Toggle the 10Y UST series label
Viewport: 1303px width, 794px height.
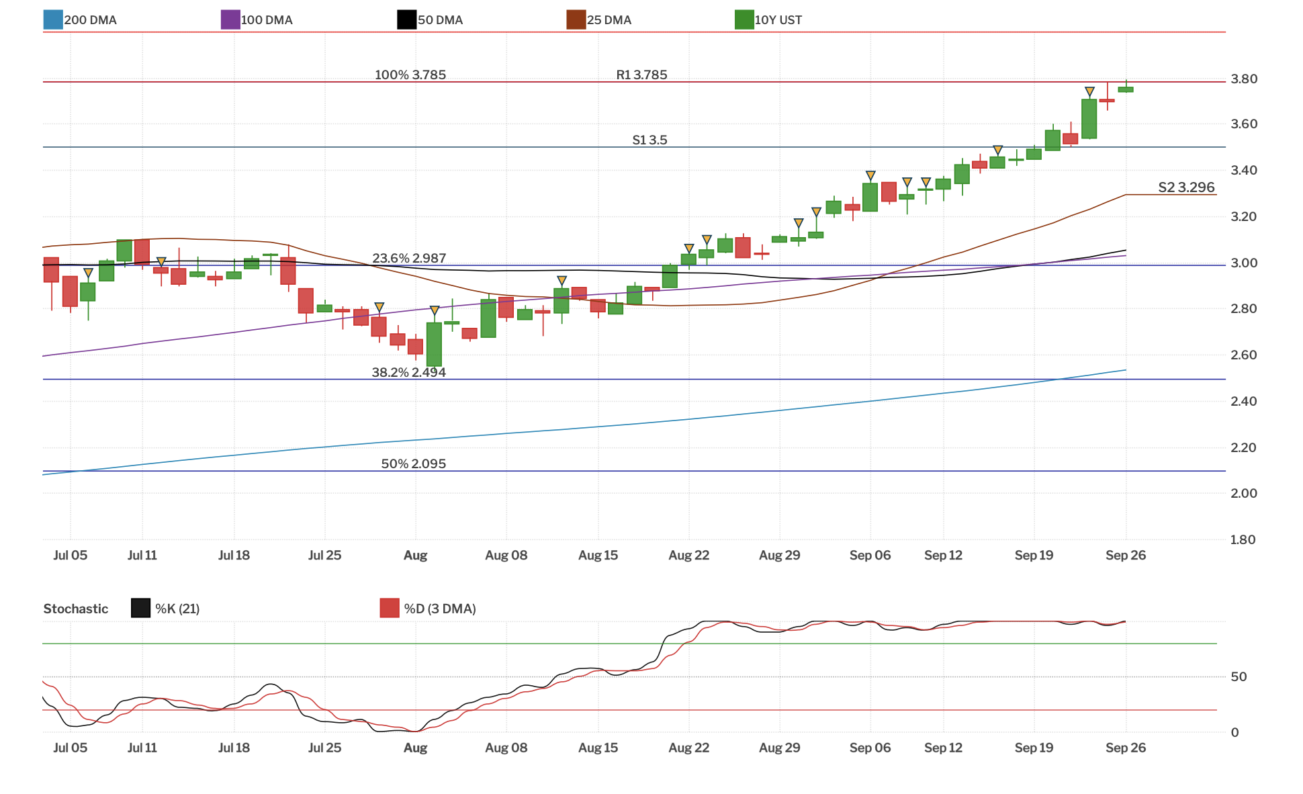pyautogui.click(x=778, y=20)
